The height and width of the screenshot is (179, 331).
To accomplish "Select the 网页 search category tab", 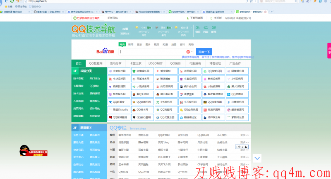I will coord(122,44).
